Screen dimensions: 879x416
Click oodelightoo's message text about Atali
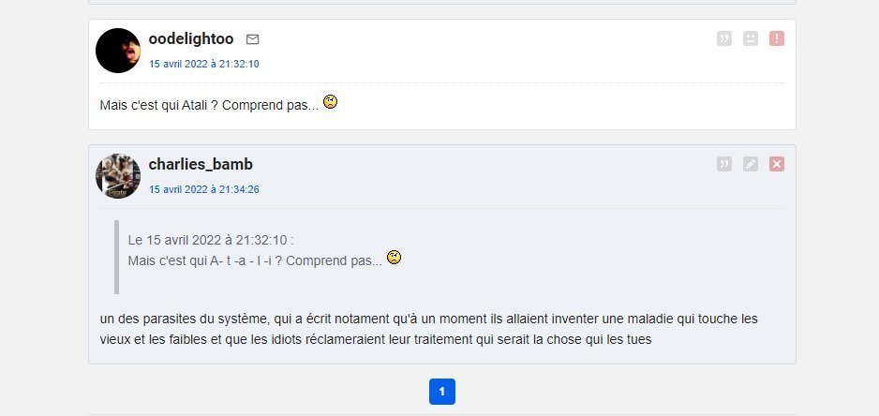tap(208, 104)
